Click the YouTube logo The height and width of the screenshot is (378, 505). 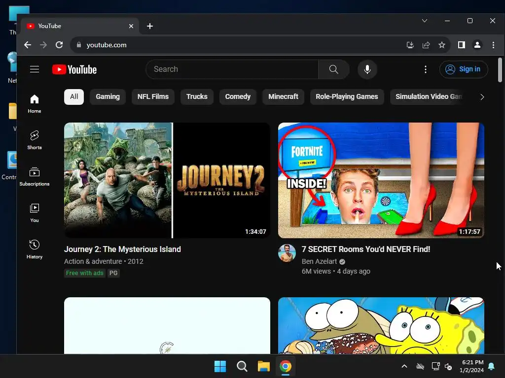74,69
